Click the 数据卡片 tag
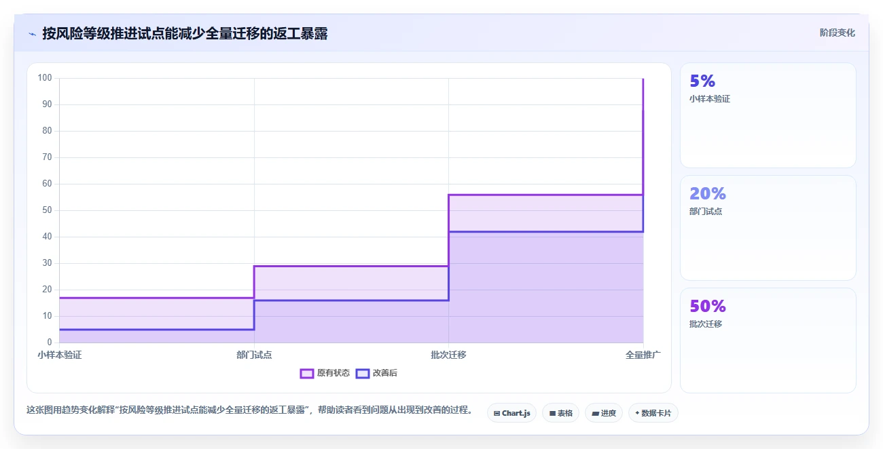 (653, 413)
